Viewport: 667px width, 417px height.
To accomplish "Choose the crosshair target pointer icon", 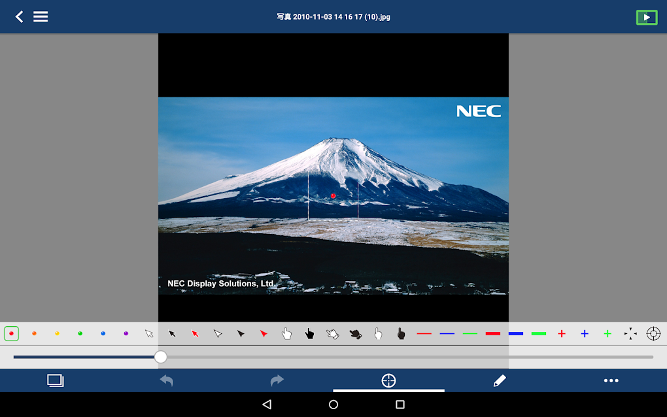I will [x=653, y=333].
